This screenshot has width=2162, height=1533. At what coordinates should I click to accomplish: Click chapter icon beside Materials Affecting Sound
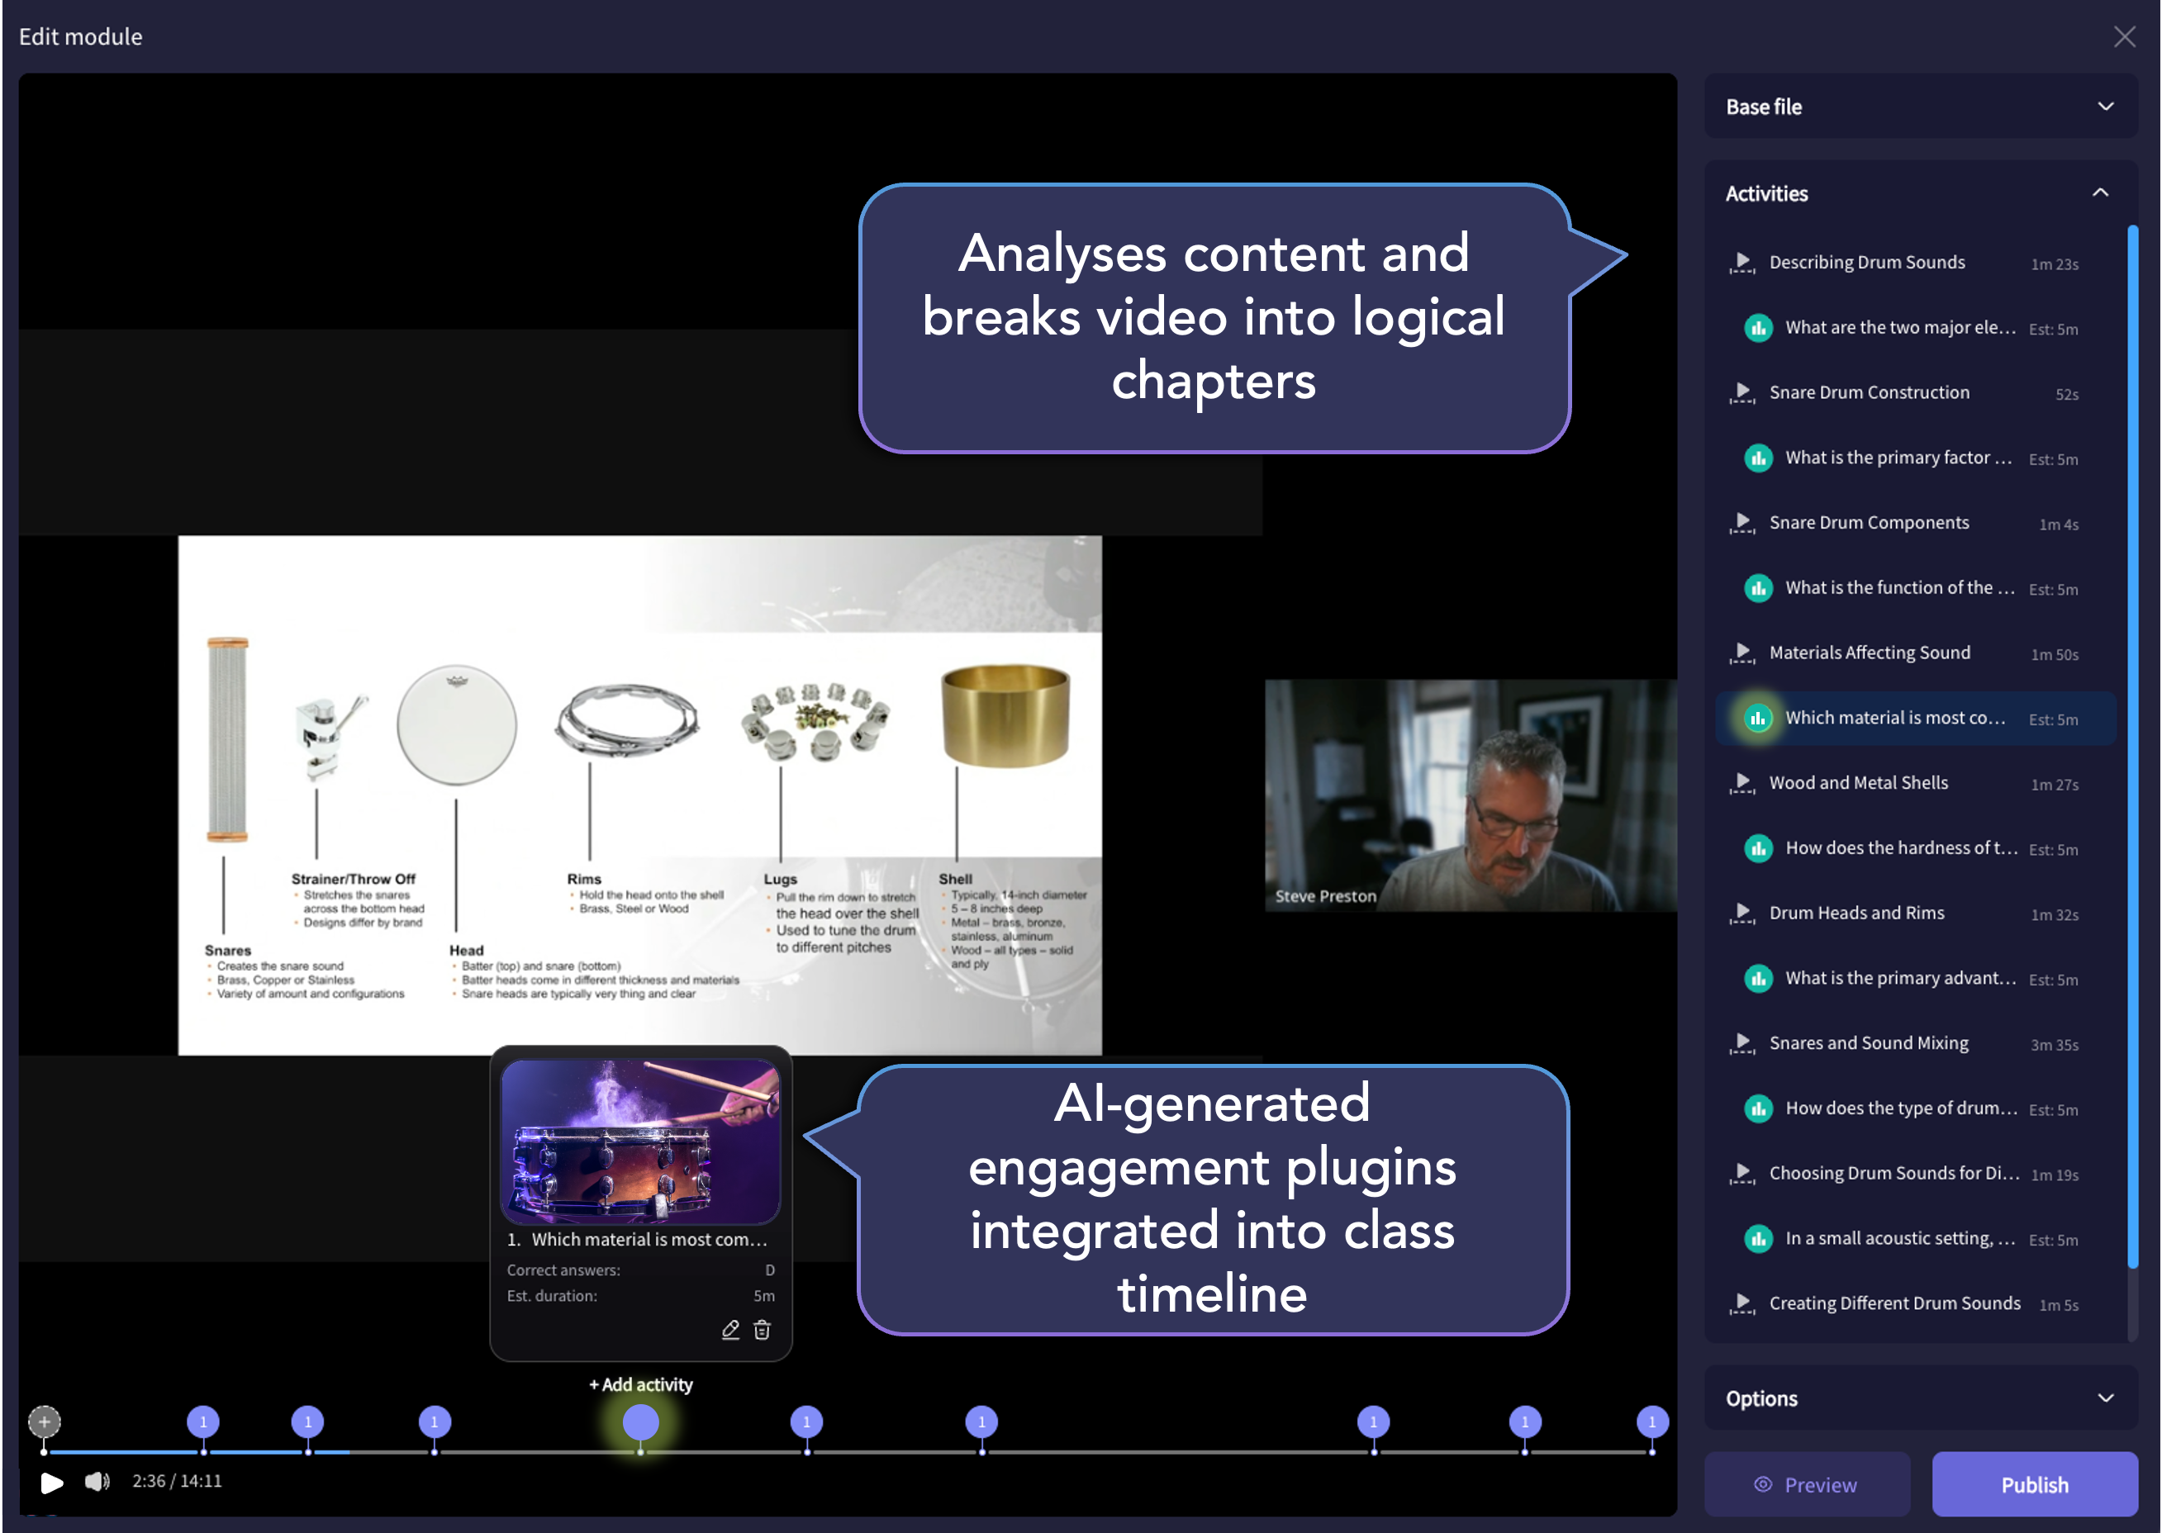1741,653
